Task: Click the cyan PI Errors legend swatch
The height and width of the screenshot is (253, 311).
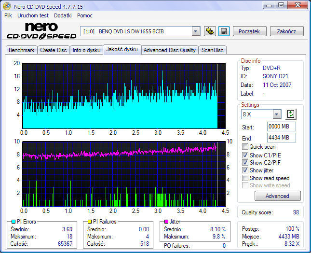Action: click(14, 222)
